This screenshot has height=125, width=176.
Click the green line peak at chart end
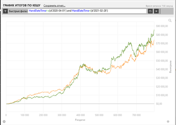click(x=154, y=30)
